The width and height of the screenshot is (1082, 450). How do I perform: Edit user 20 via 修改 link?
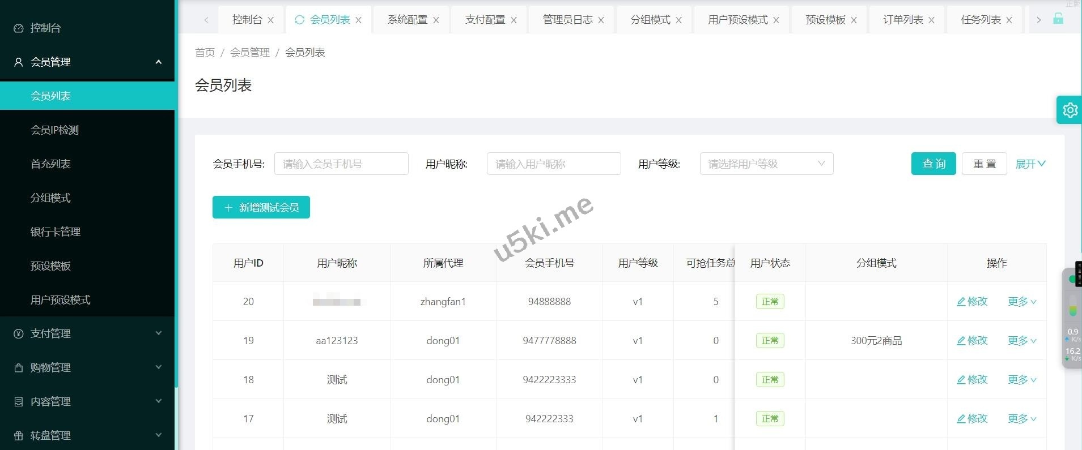click(972, 302)
